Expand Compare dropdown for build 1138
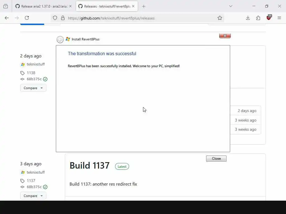 (33, 88)
